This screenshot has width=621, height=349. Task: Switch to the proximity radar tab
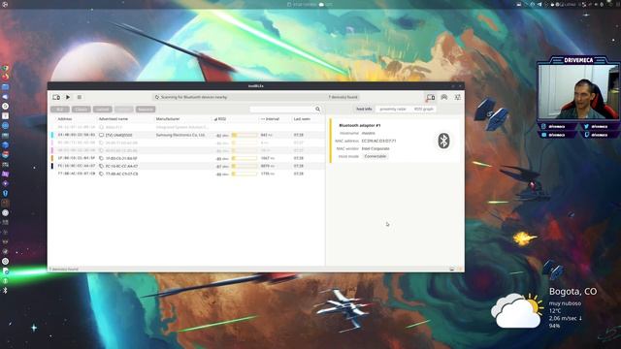[x=393, y=109]
